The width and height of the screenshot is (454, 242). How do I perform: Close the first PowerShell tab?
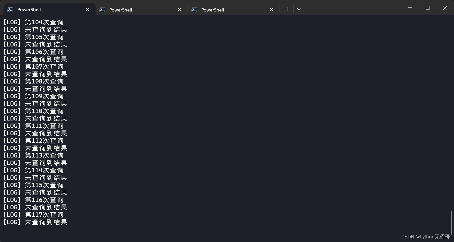click(87, 9)
